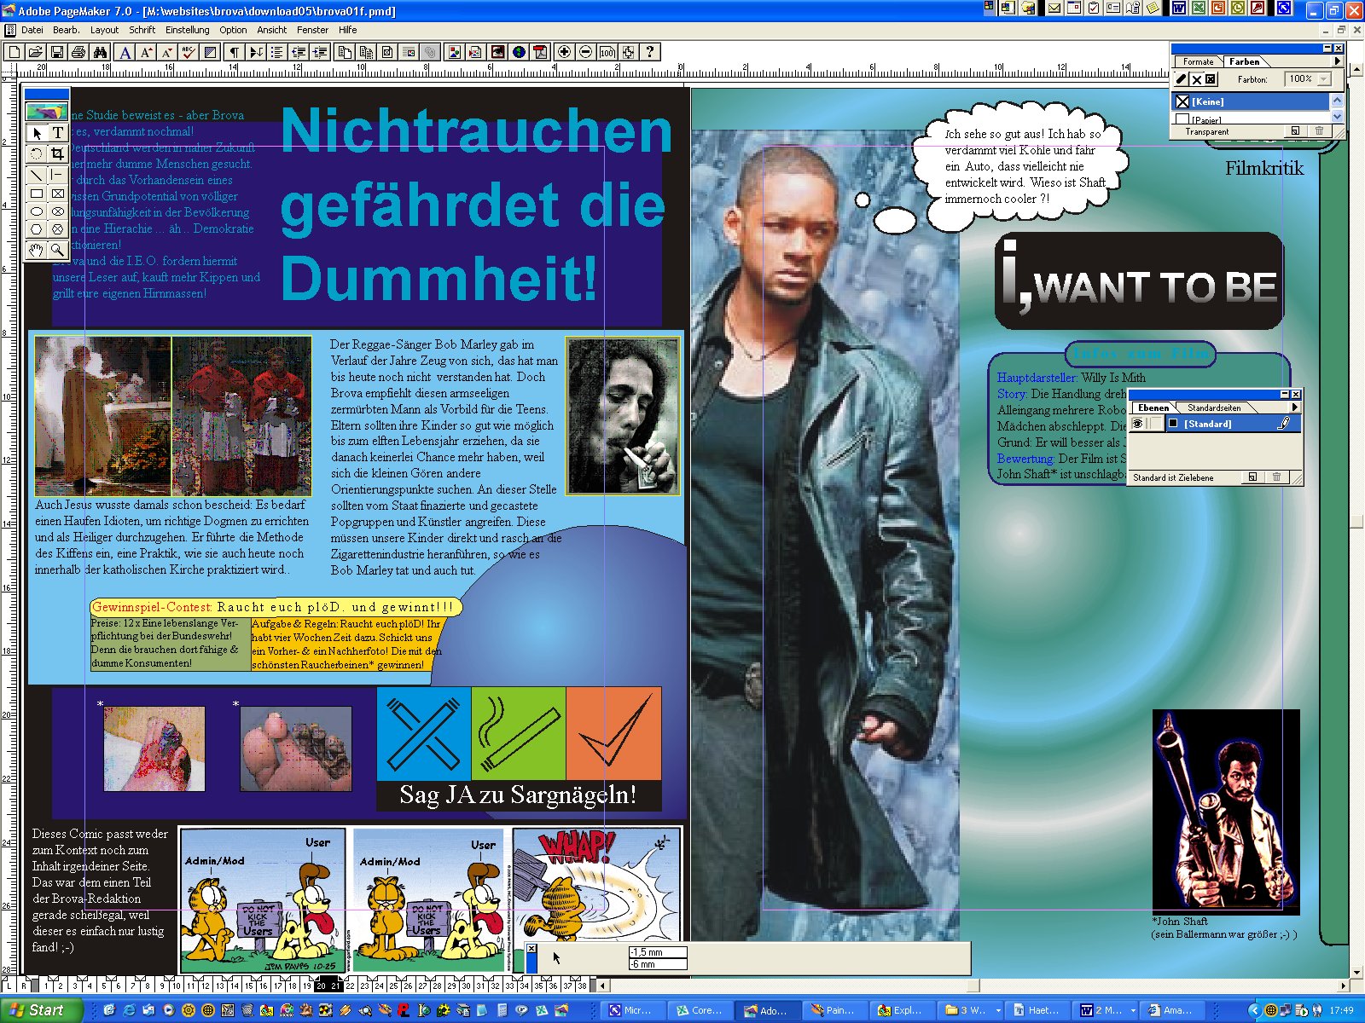The image size is (1365, 1023).
Task: Select the [Papier] color swatch
Action: tap(1182, 119)
